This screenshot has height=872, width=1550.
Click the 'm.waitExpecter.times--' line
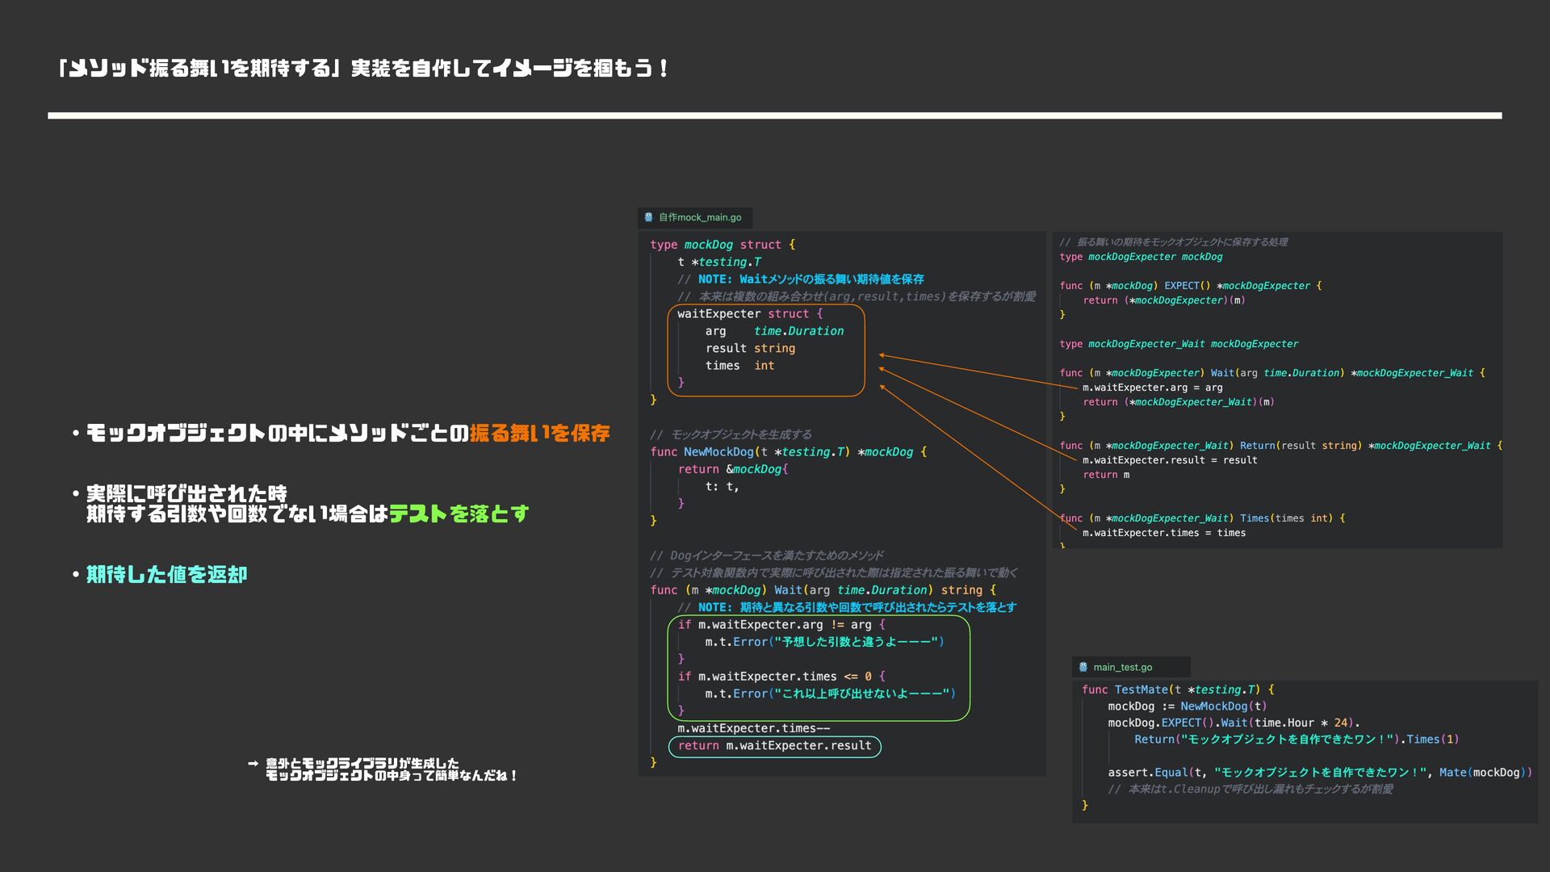(753, 728)
